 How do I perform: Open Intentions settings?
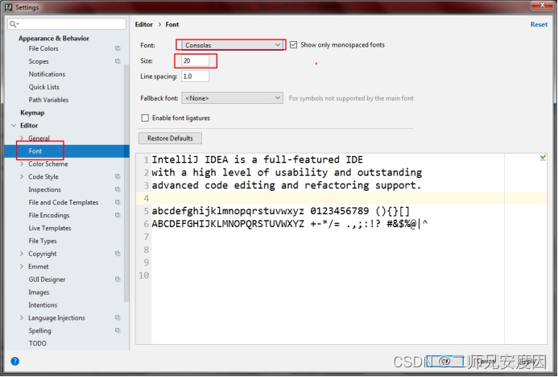point(43,304)
